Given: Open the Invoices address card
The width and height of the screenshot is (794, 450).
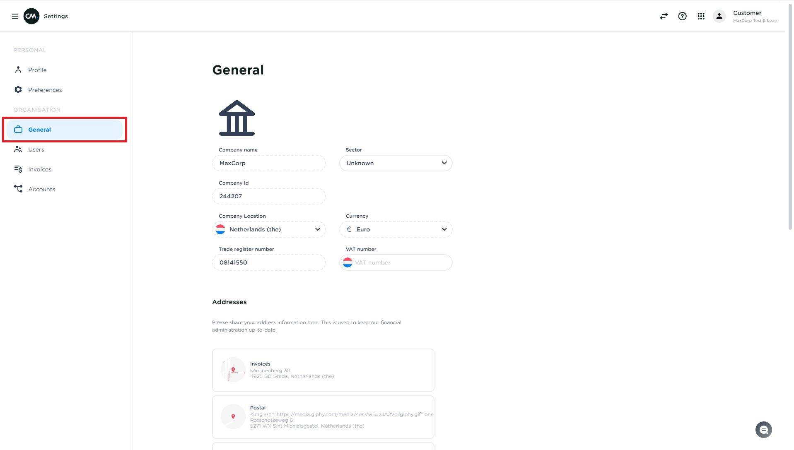Looking at the screenshot, I should [x=323, y=370].
